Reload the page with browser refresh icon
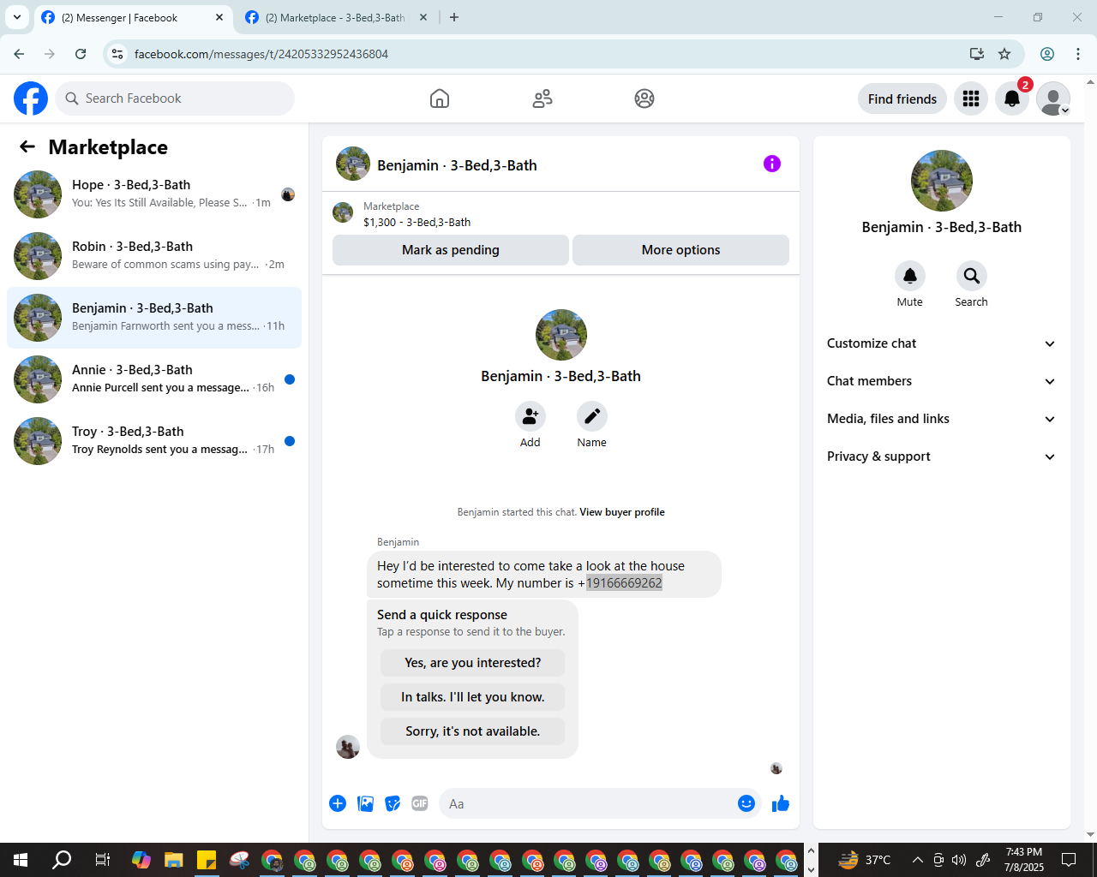This screenshot has width=1097, height=877. click(81, 54)
